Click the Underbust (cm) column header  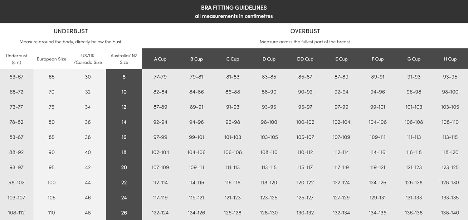17,59
